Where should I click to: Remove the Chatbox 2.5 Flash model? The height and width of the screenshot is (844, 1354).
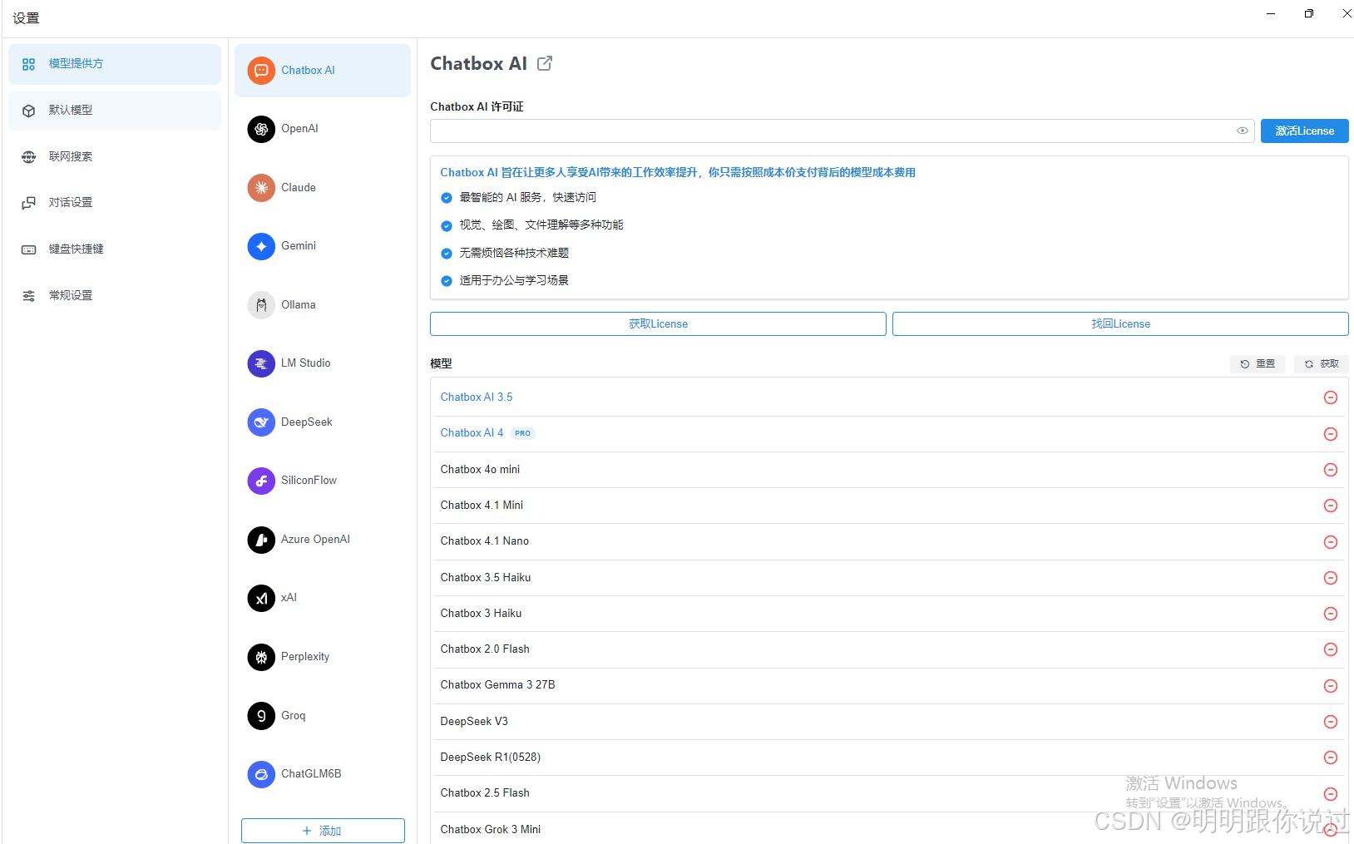click(1331, 794)
